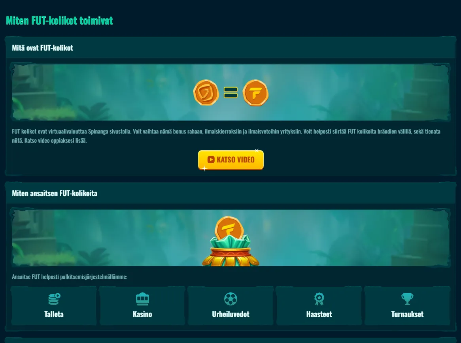Select the Talleta card label

[54, 314]
